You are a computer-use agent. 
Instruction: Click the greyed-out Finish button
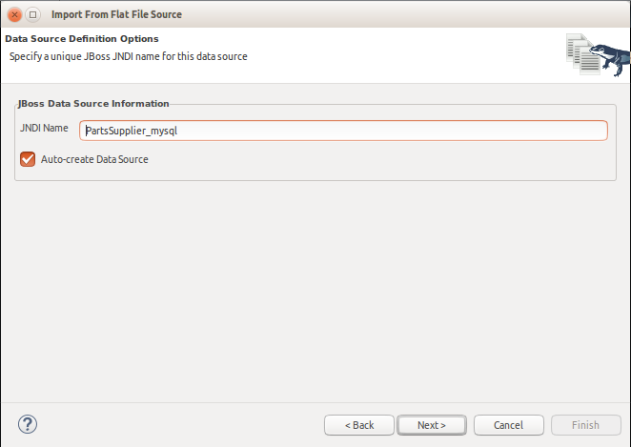(585, 425)
